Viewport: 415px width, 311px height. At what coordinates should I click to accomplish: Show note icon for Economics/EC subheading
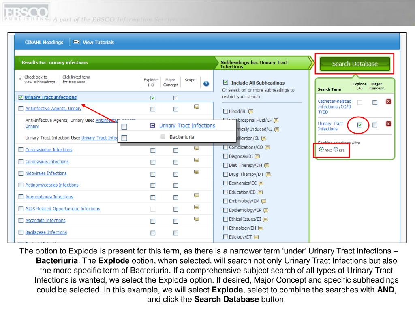point(261,183)
